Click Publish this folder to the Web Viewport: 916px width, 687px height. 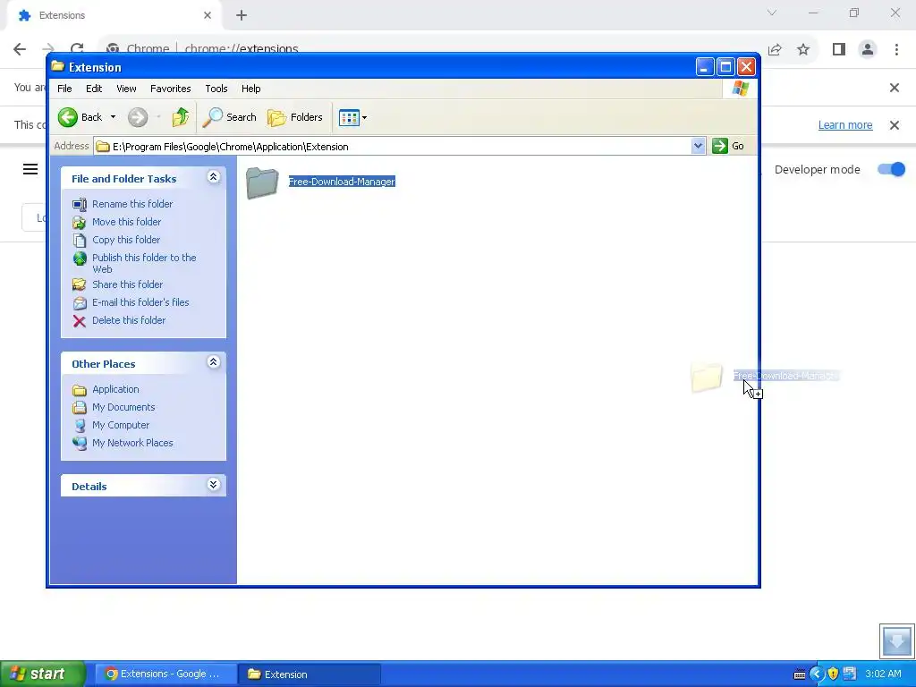[144, 264]
